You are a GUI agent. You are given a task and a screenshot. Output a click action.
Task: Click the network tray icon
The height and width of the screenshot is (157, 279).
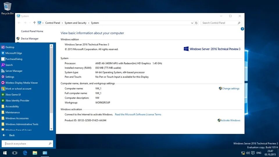click(x=243, y=153)
